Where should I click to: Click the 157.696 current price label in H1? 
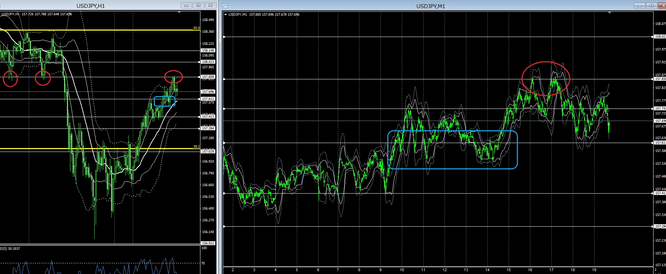208,92
